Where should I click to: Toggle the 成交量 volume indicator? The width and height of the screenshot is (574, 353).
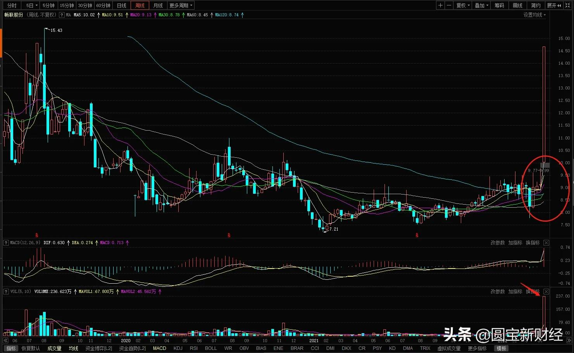[55, 348]
